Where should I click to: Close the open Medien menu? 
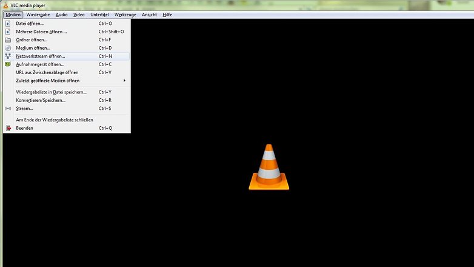click(x=13, y=15)
